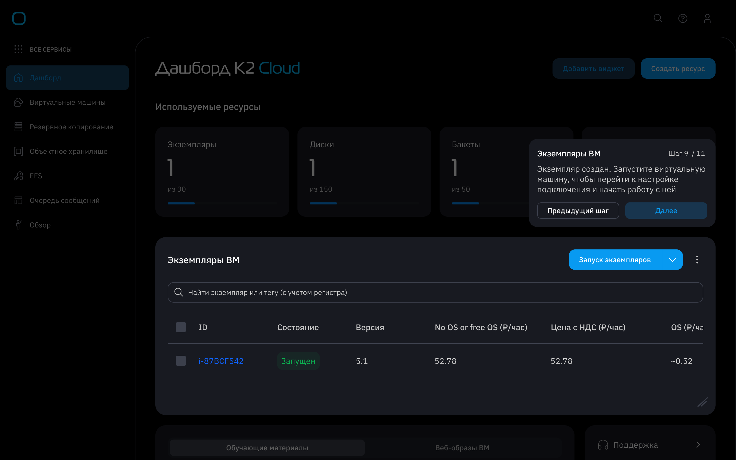Image resolution: width=736 pixels, height=460 pixels.
Task: Select Дашборд in the sidebar
Action: pyautogui.click(x=67, y=78)
